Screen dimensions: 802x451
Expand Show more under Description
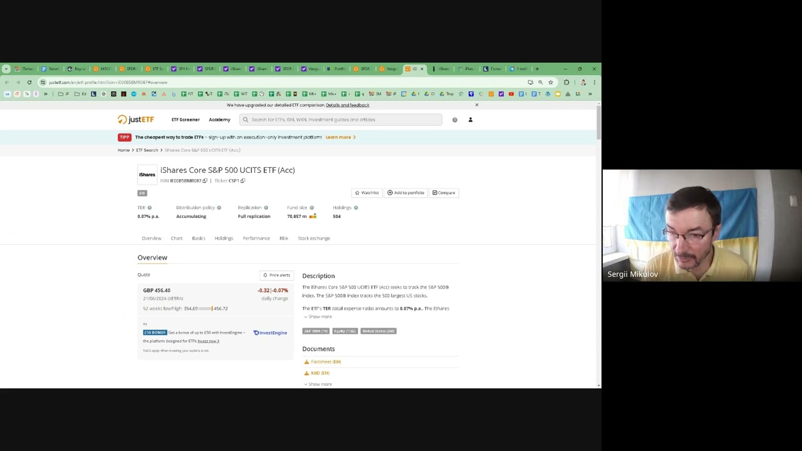pyautogui.click(x=318, y=317)
